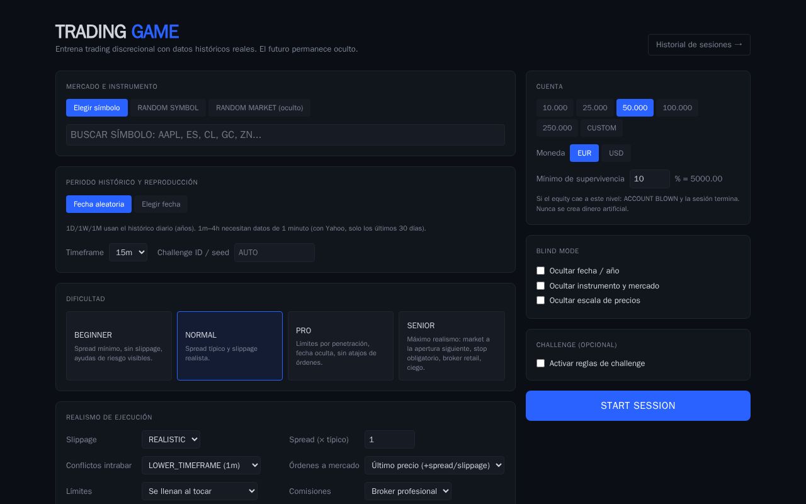
Task: Enable Ocultar escala de precios checkbox
Action: (540, 301)
